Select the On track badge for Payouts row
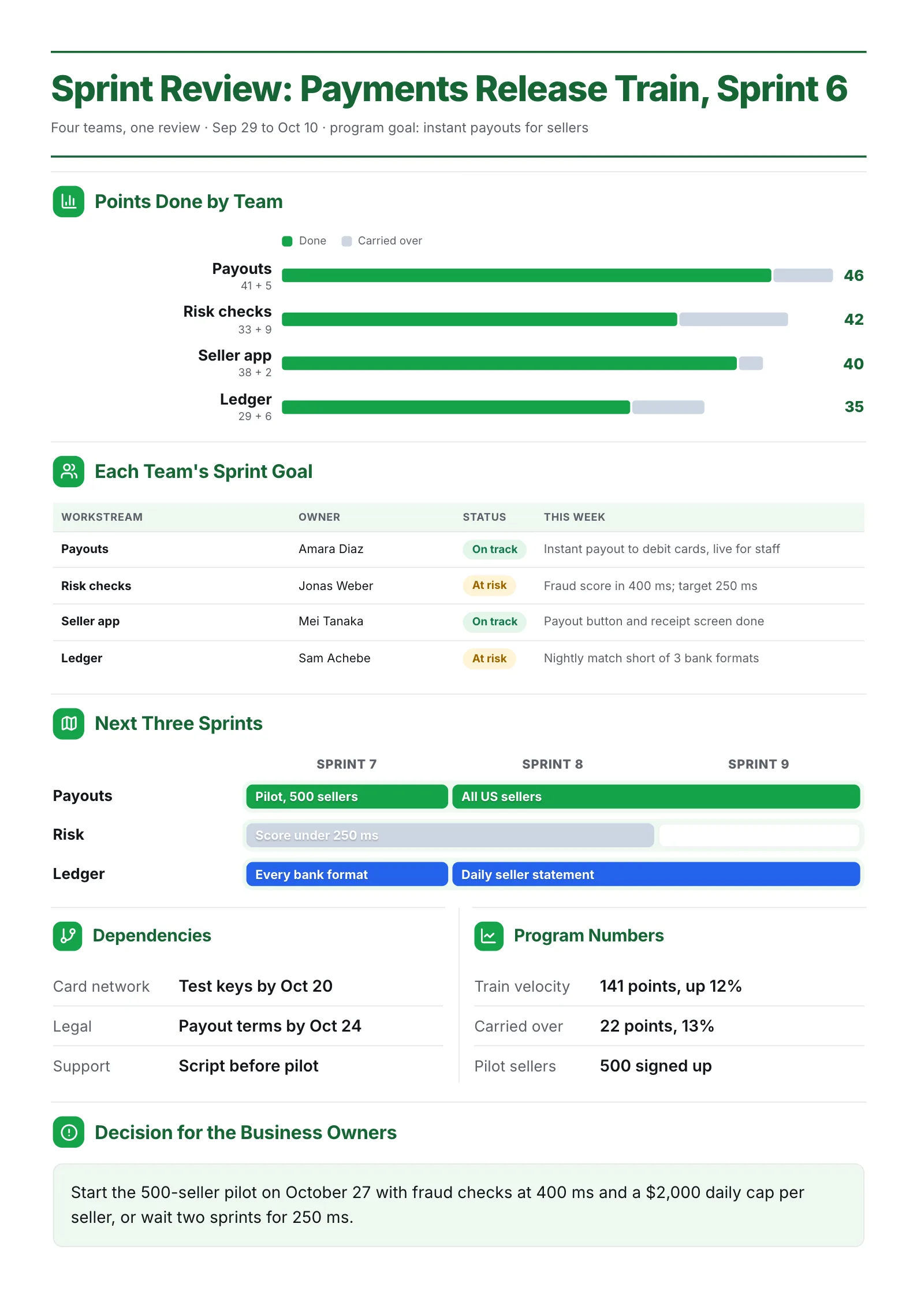This screenshot has height=1298, width=917. [x=494, y=549]
